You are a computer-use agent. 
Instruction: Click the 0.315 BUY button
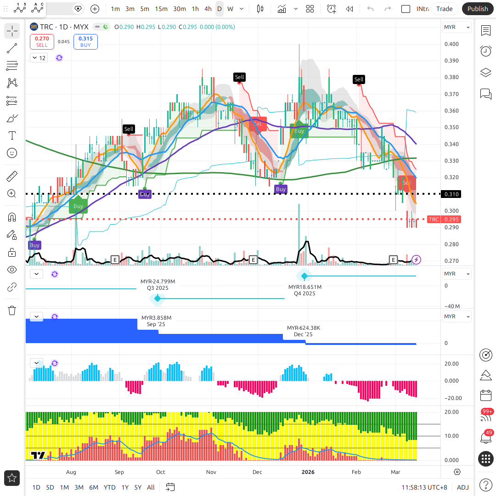(85, 41)
